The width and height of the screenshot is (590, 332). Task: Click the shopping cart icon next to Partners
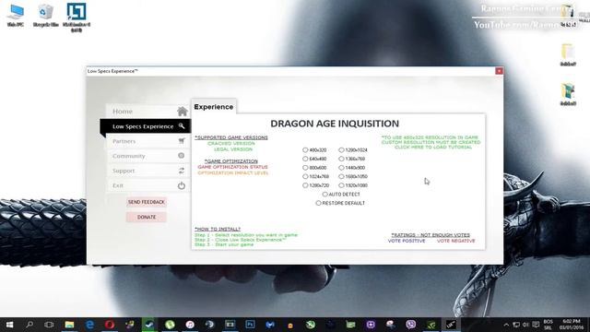tap(182, 141)
